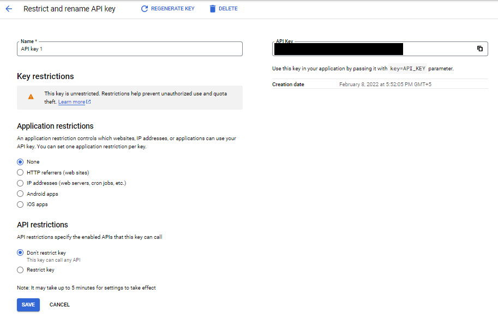Viewport: 498px width, 319px height.
Task: Click the 'Restrict and rename API key' title
Action: 69,9
